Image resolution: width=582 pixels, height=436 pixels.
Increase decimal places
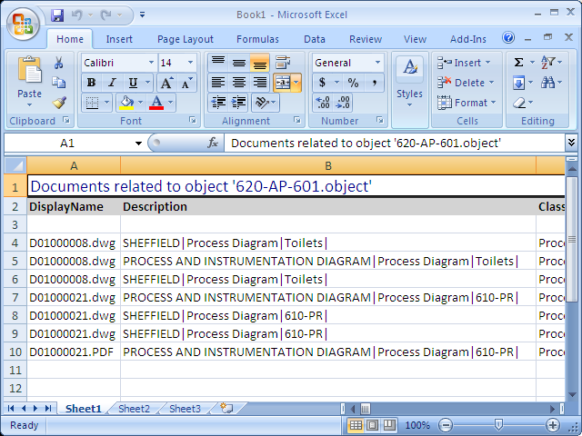click(322, 103)
